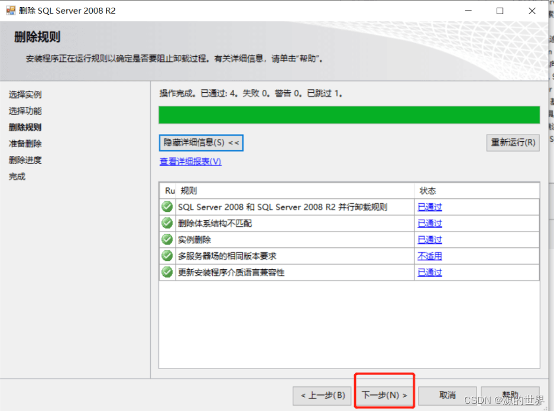
Task: Click green check icon for 实例删除 row
Action: pyautogui.click(x=167, y=240)
